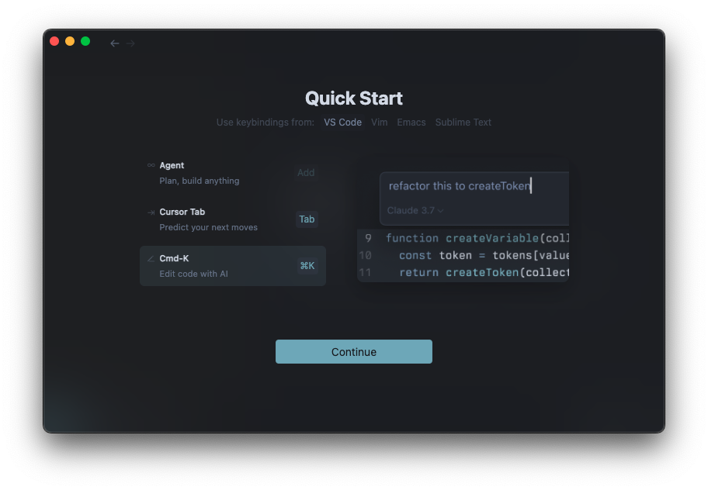
Task: Click the 'Predict your next moves' description
Action: click(x=208, y=227)
